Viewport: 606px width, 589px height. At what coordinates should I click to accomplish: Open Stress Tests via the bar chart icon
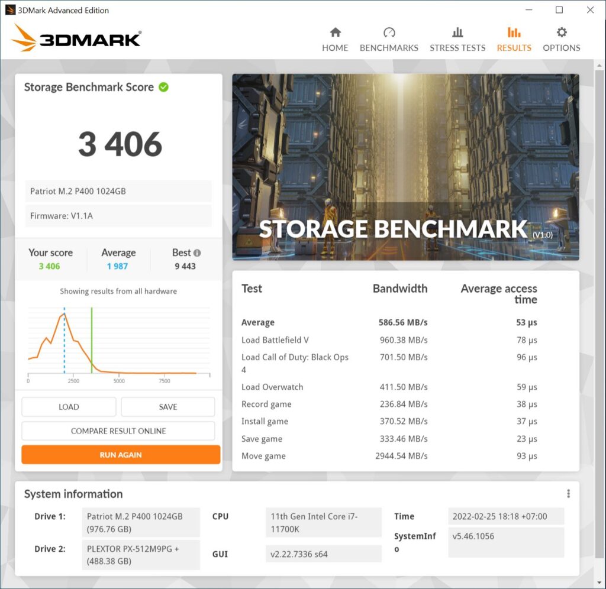coord(457,33)
